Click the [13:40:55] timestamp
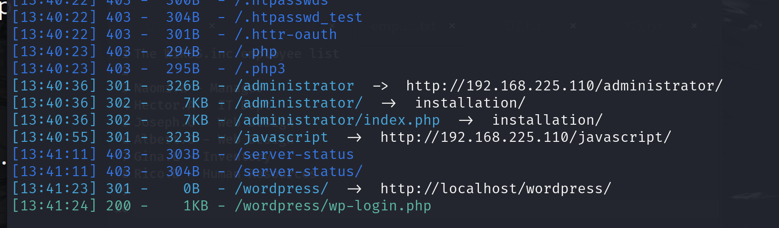The image size is (779, 228). coord(54,138)
